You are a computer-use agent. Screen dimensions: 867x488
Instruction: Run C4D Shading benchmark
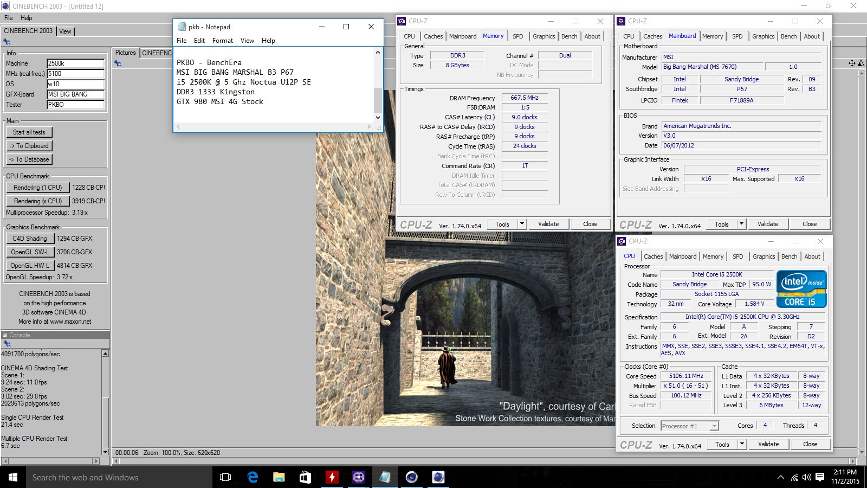(30, 239)
